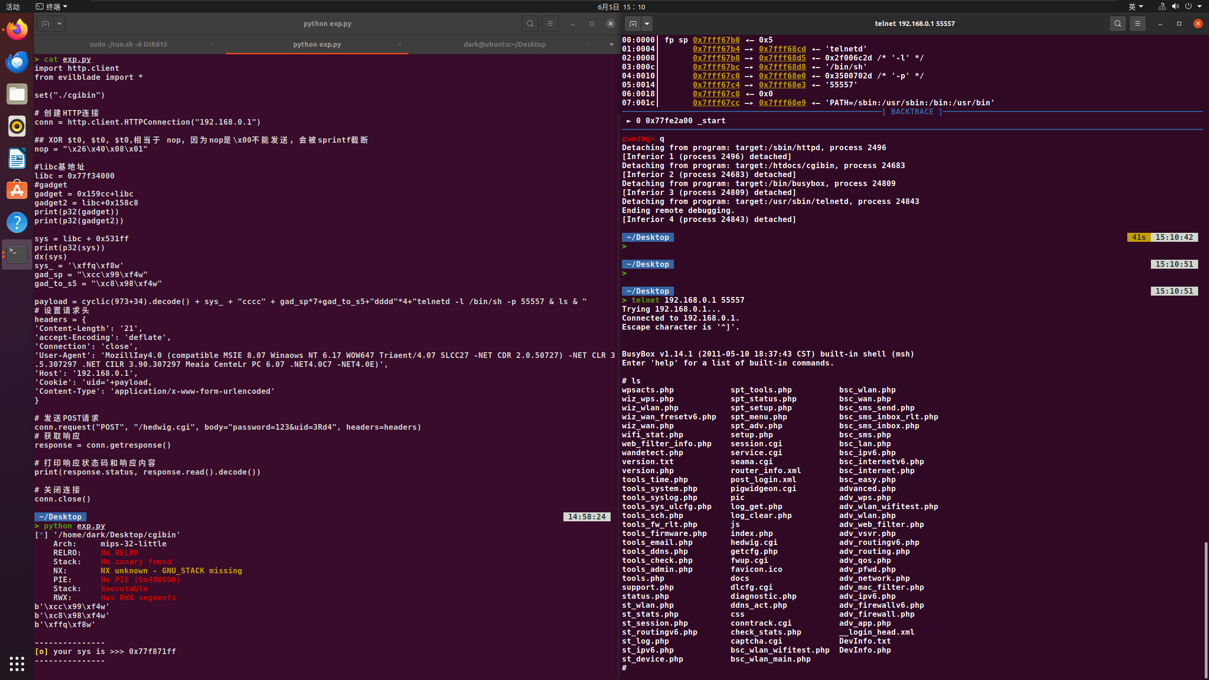Click favicon.ico in the ls listing

756,569
